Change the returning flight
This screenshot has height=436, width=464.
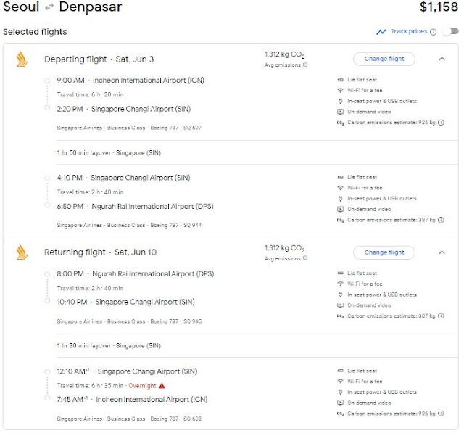click(384, 252)
